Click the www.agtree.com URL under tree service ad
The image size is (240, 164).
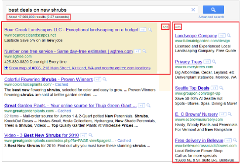pos(18,57)
